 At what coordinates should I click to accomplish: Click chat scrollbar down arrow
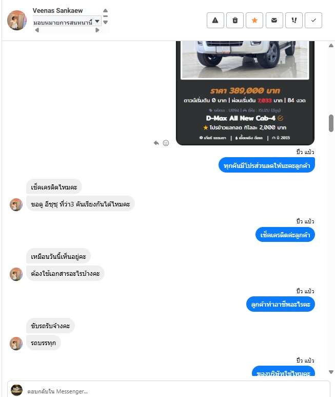click(331, 372)
